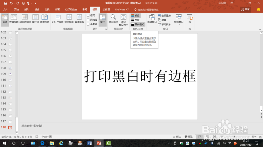Image resolution: width=263 pixels, height=147 pixels.
Task: Arrange all windows (全部重排)
Action: click(164, 15)
